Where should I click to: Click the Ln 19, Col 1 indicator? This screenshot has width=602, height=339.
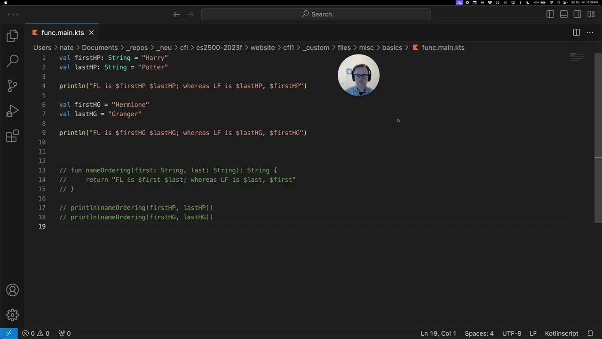coord(438,333)
